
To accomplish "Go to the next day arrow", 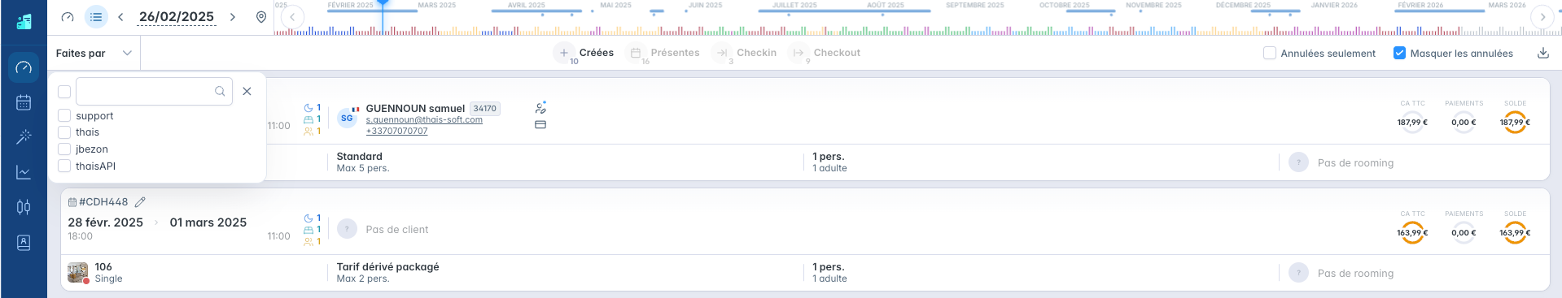I will tap(233, 17).
